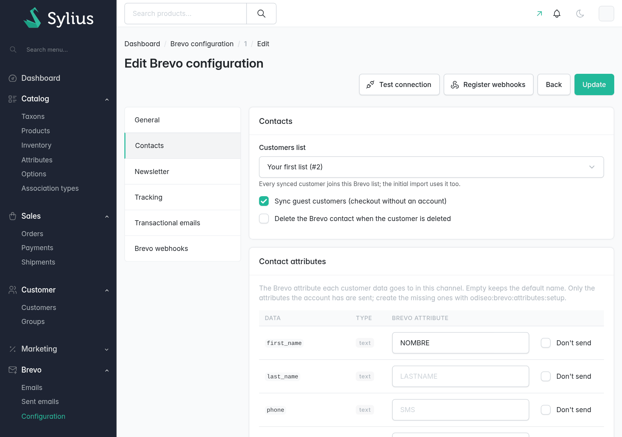Expand the Marketing menu section
Screen dimensions: 622x437
pos(107,350)
